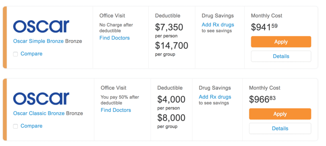Find Doctors for the Simple Bronze plan

pyautogui.click(x=114, y=38)
